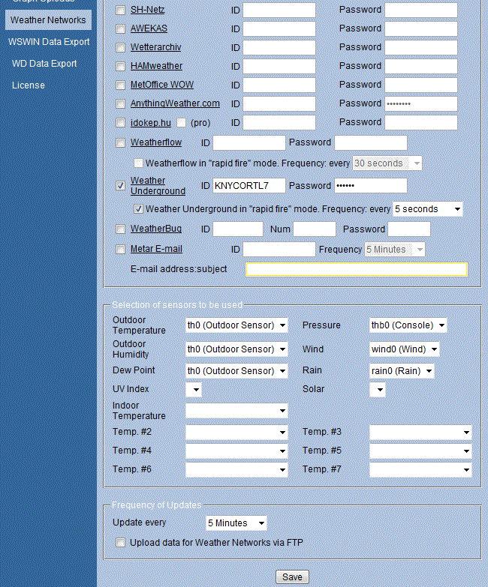Open the Temp. #6 dropdown
Screen dimensions: 488x587
point(236,470)
